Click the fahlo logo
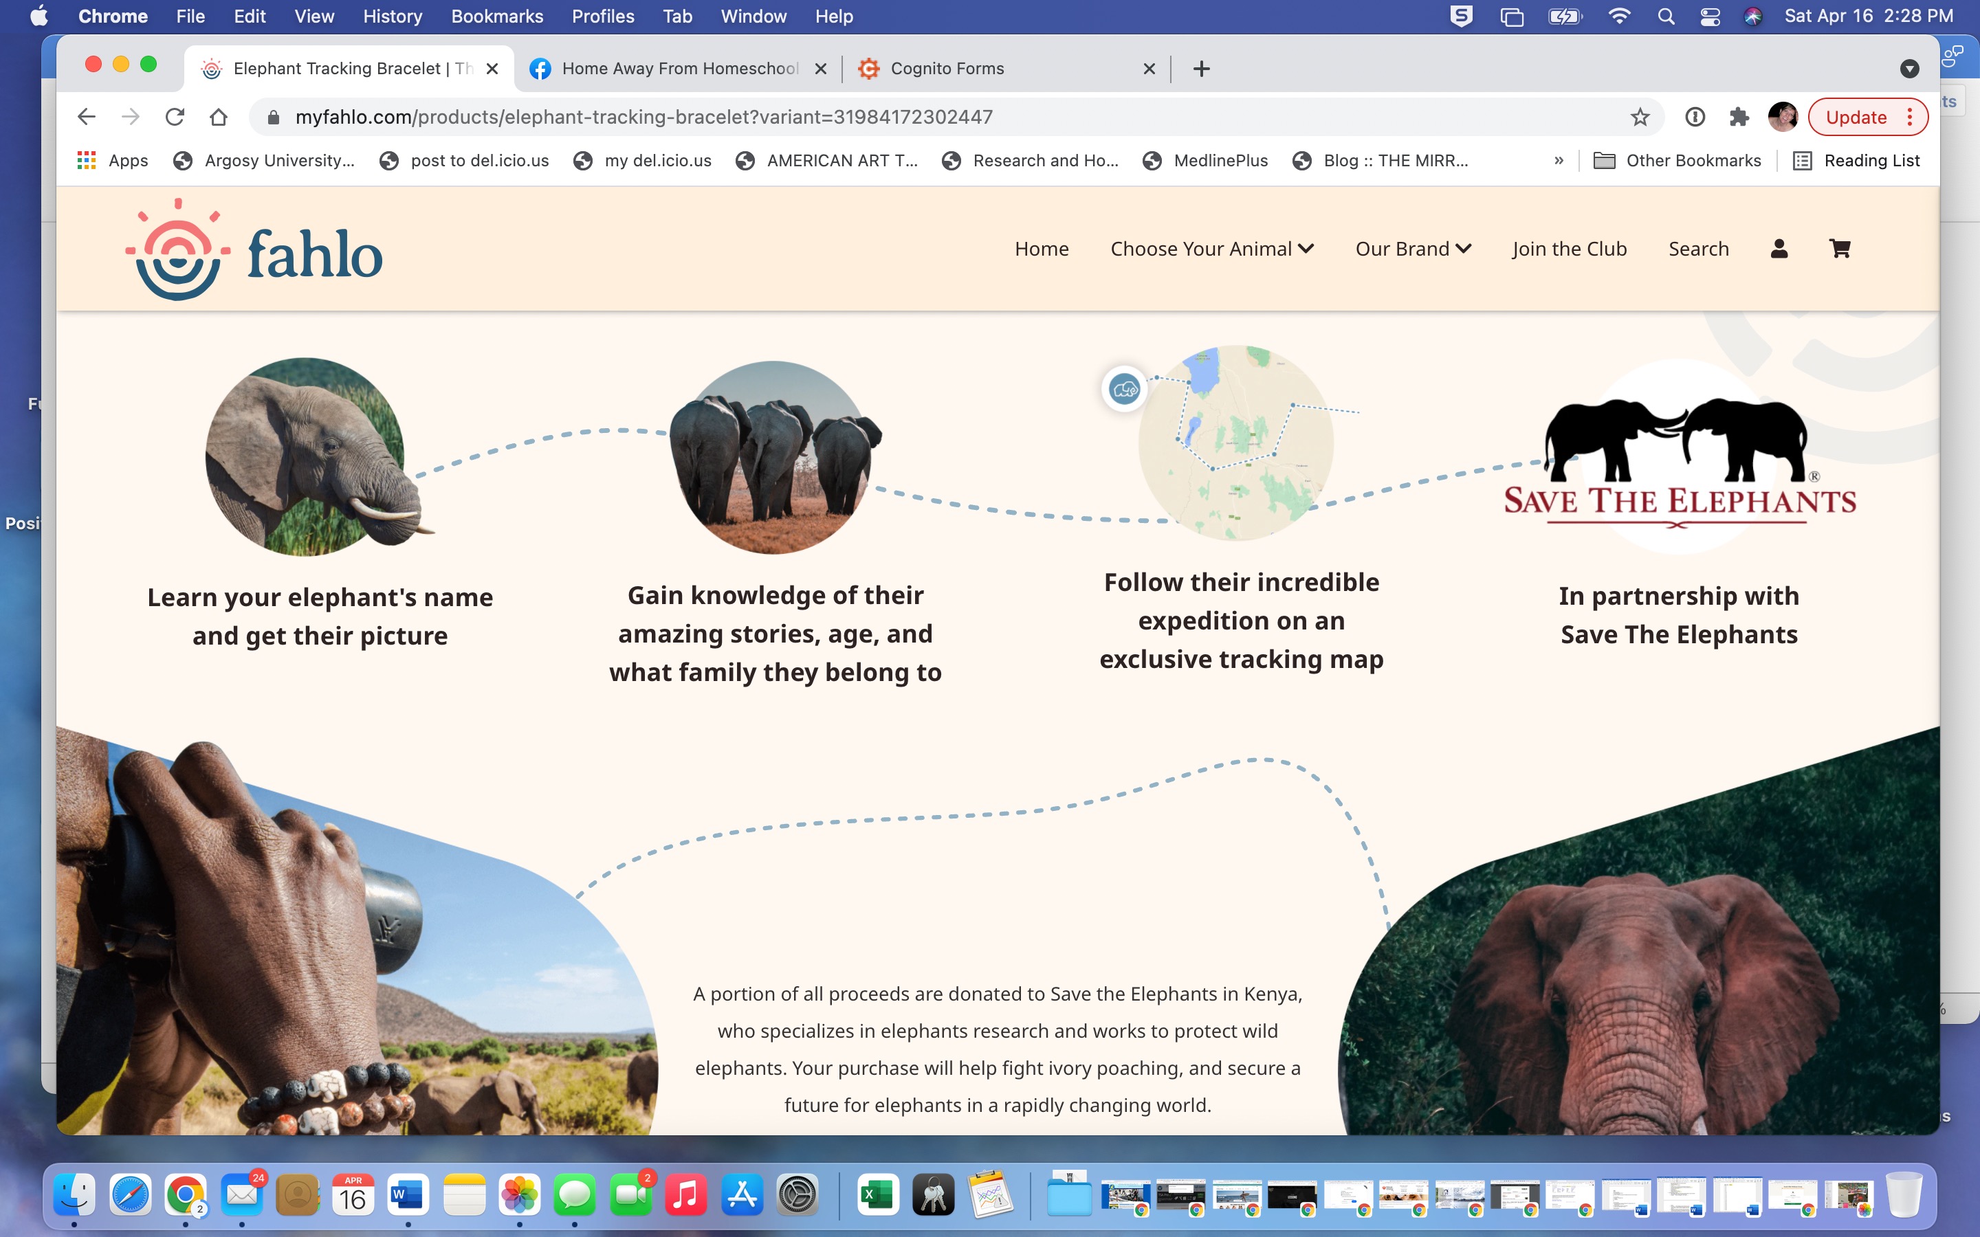 [x=254, y=249]
